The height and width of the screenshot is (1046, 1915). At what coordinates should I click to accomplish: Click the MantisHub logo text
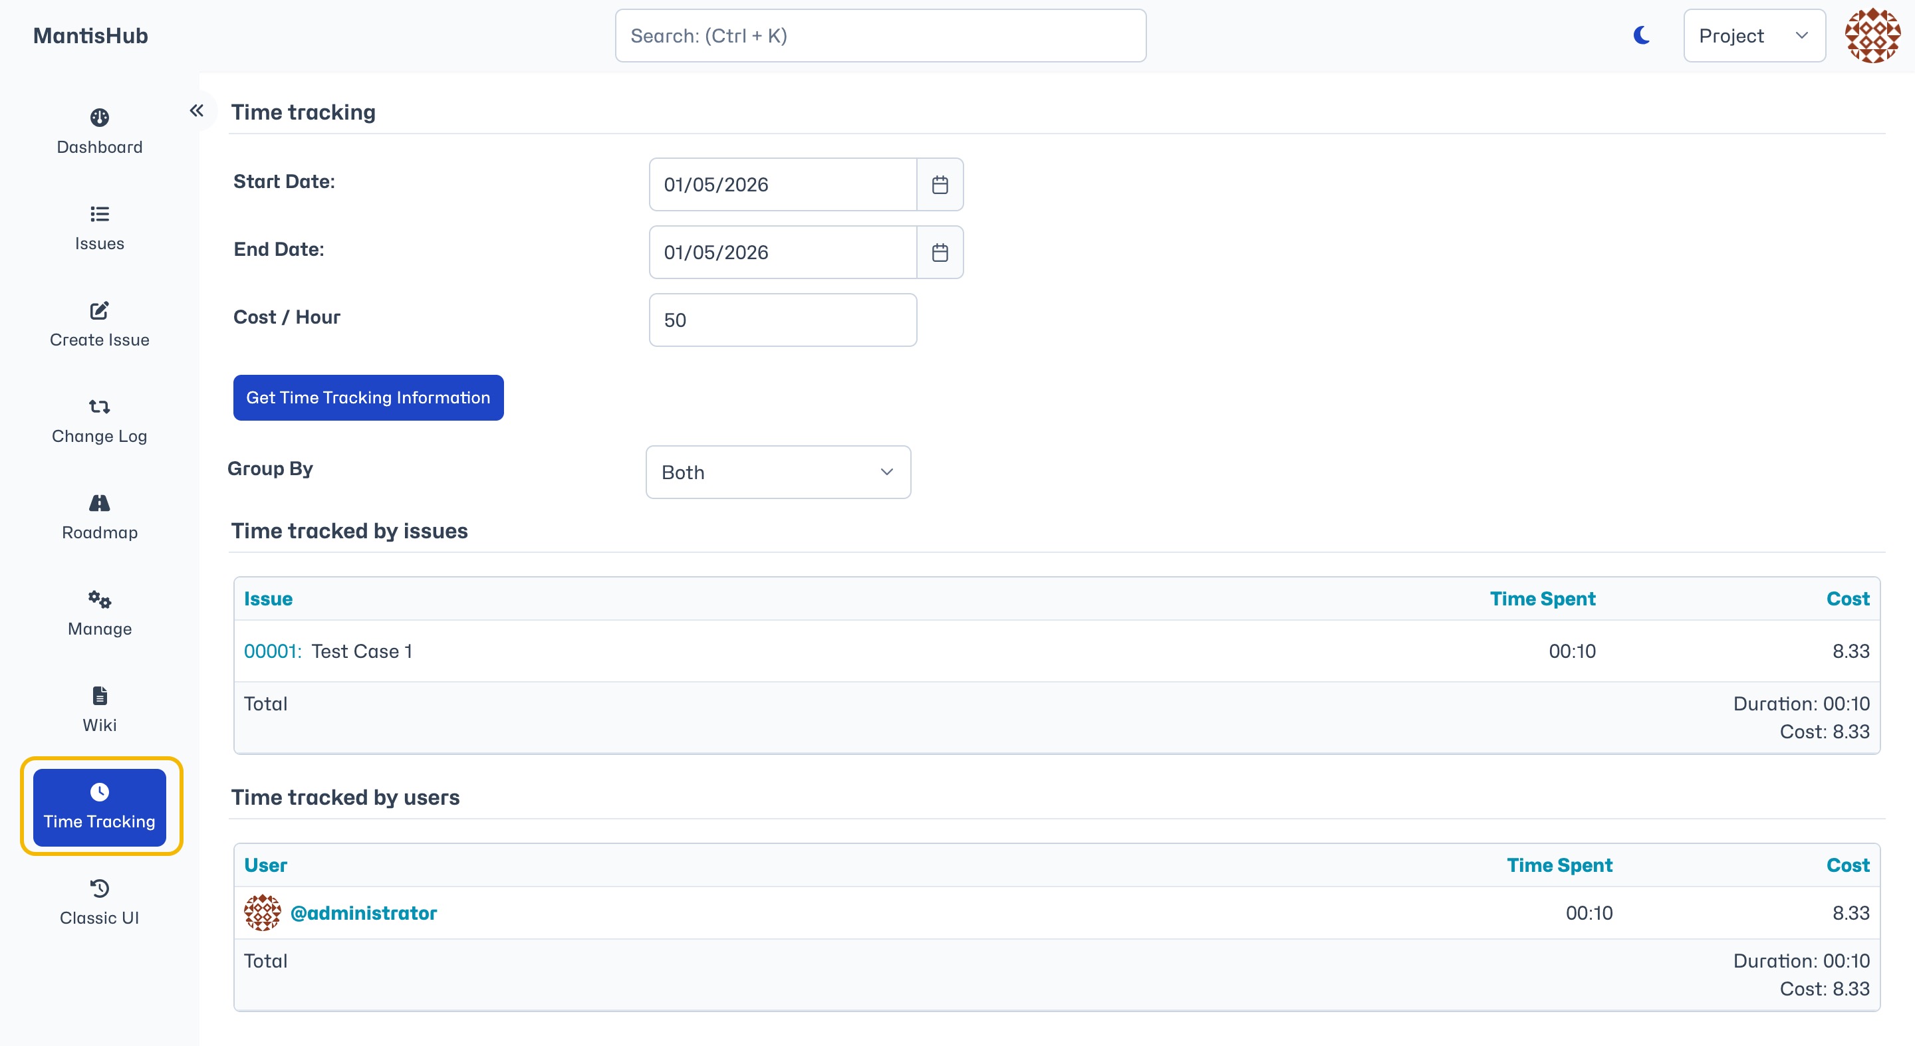pyautogui.click(x=90, y=35)
